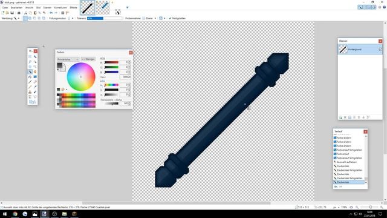Delete layer icon in Ebenen panel
The image size is (387, 218).
point(345,117)
